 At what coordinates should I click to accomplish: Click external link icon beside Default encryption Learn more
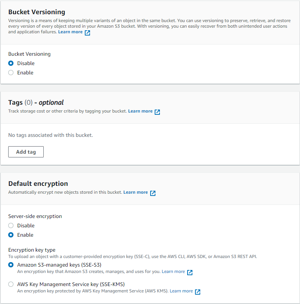click(152, 192)
